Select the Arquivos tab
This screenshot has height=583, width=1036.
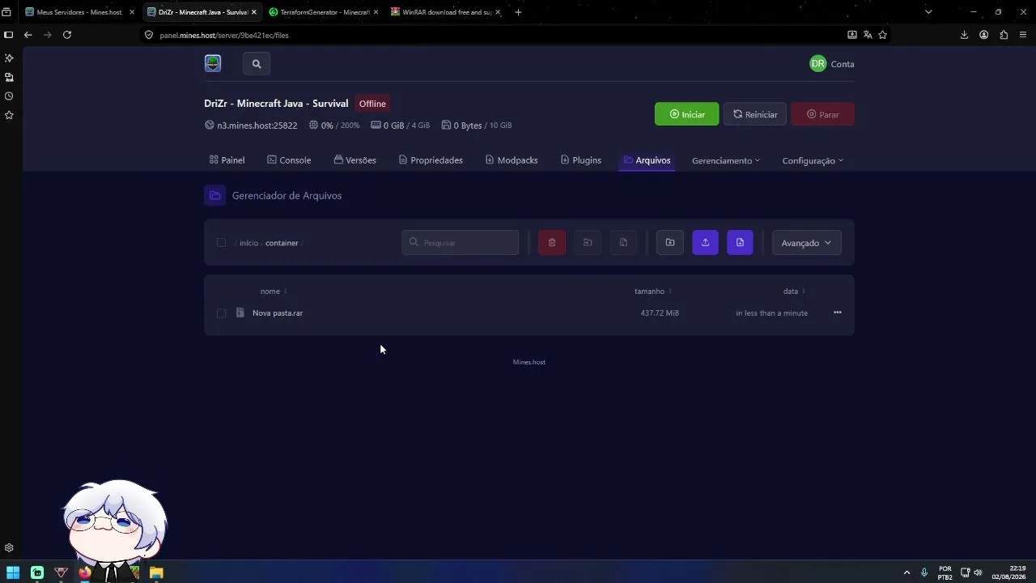coord(647,160)
